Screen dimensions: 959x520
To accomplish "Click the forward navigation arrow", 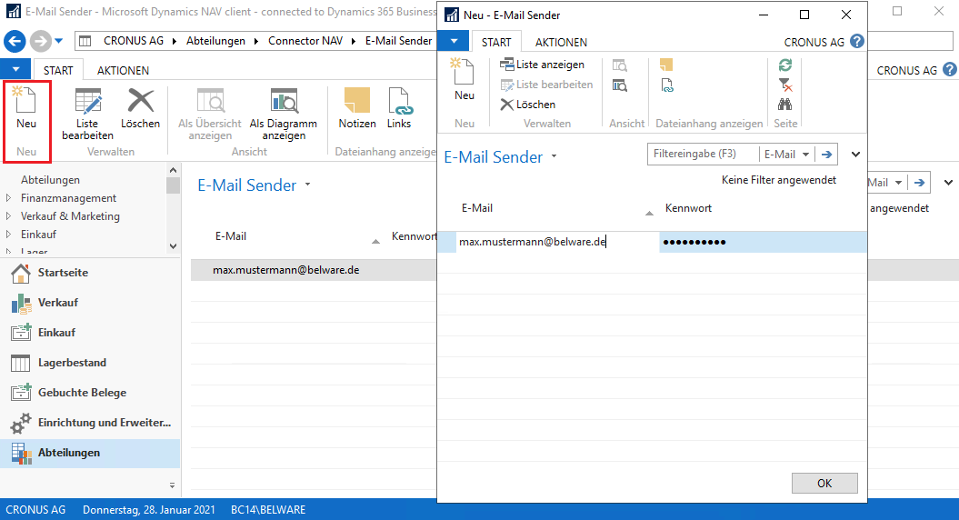I will 40,41.
